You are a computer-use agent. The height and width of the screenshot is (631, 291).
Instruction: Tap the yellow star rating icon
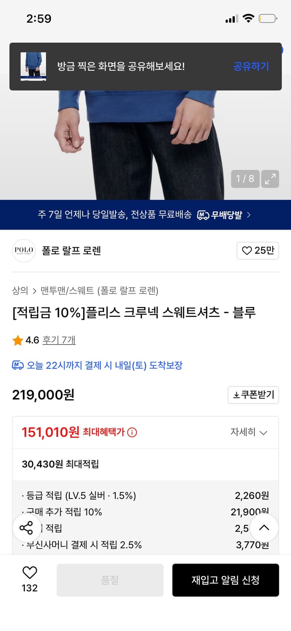coord(17,341)
